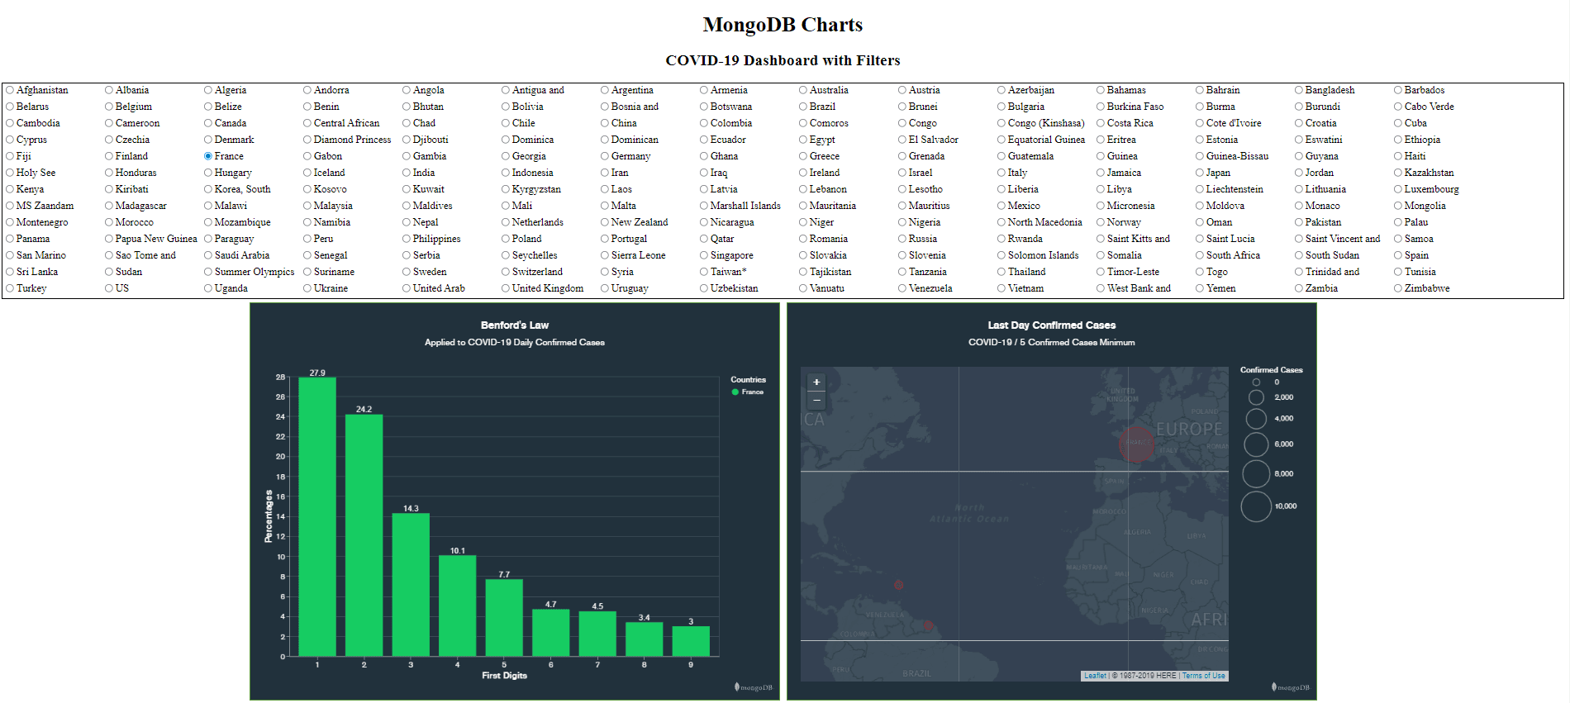Viewport: 1570px width, 703px height.
Task: Pick the Belgium radio option
Action: click(109, 107)
